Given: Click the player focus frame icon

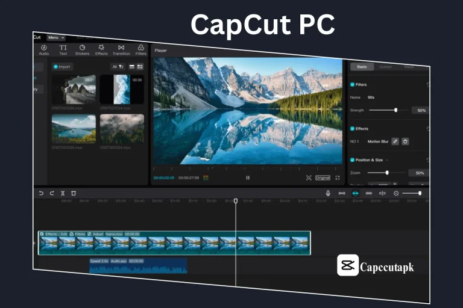Looking at the screenshot, I should tap(309, 177).
